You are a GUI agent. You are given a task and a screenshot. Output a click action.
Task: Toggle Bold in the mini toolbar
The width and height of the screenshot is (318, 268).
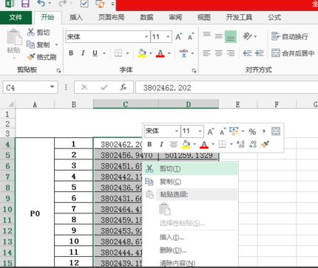click(x=149, y=144)
